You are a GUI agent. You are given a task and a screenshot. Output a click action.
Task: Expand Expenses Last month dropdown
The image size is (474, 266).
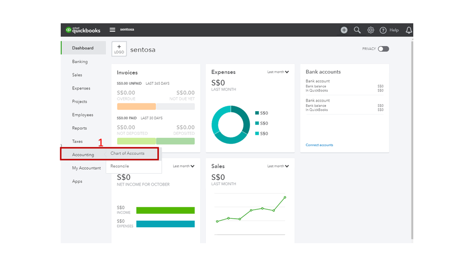[x=278, y=72]
